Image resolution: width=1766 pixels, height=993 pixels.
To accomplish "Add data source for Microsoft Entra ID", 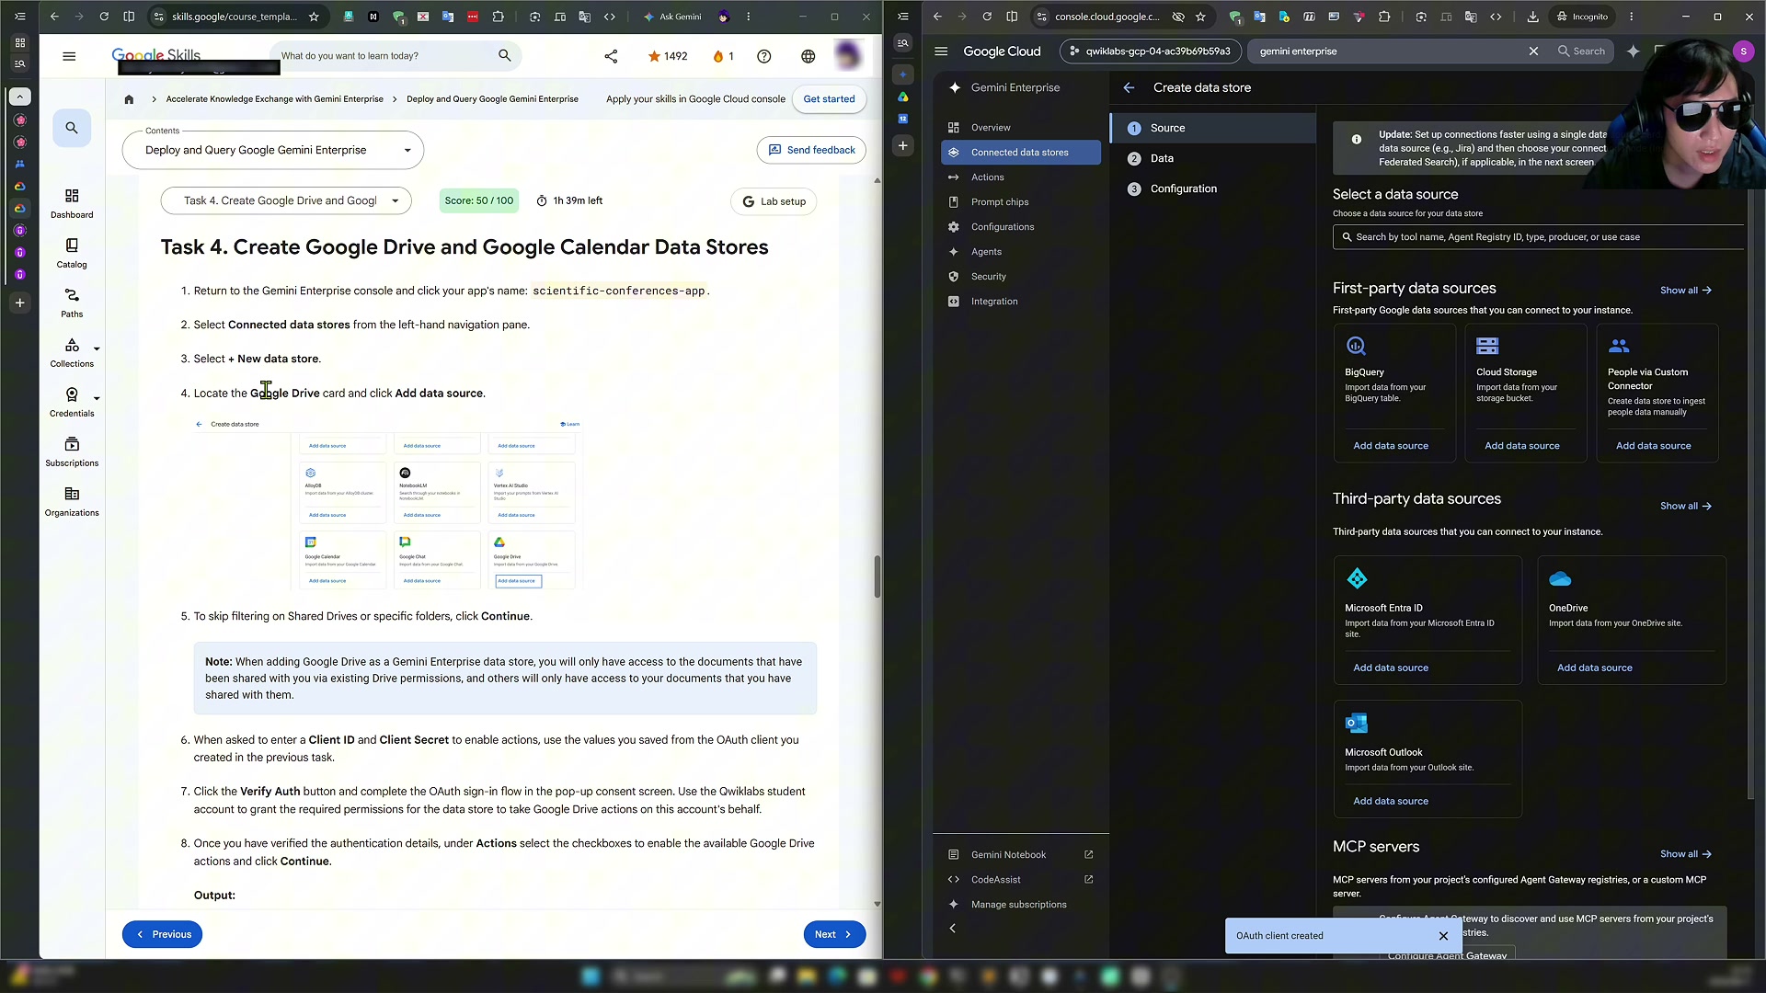I will point(1391,668).
